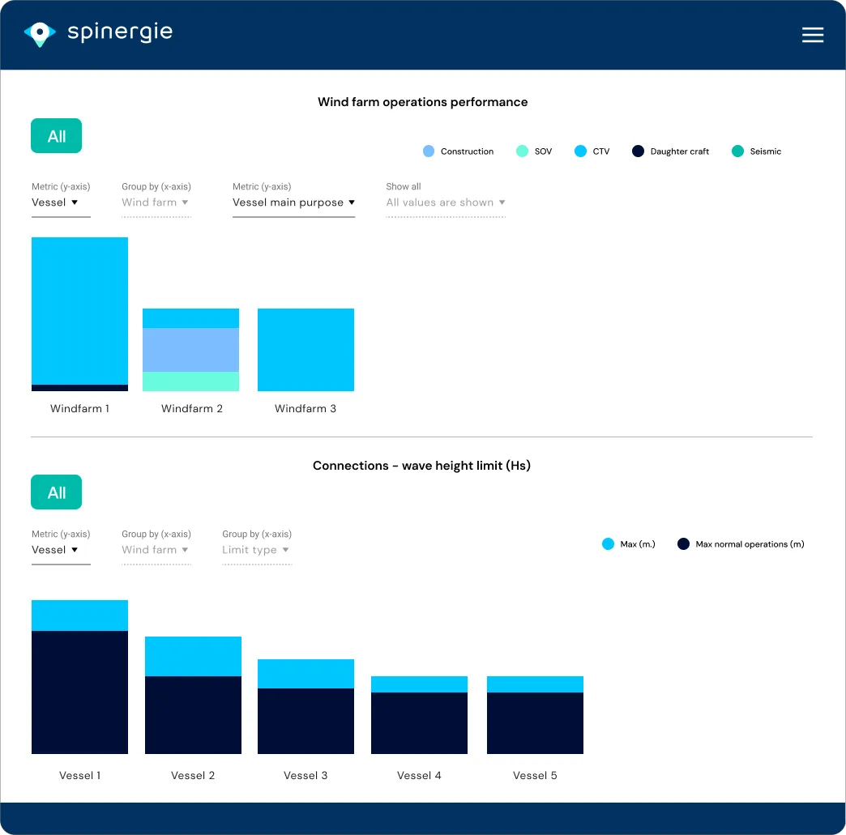Click the Vessel 5 axis label
Viewport: 846px width, 835px height.
[x=535, y=775]
